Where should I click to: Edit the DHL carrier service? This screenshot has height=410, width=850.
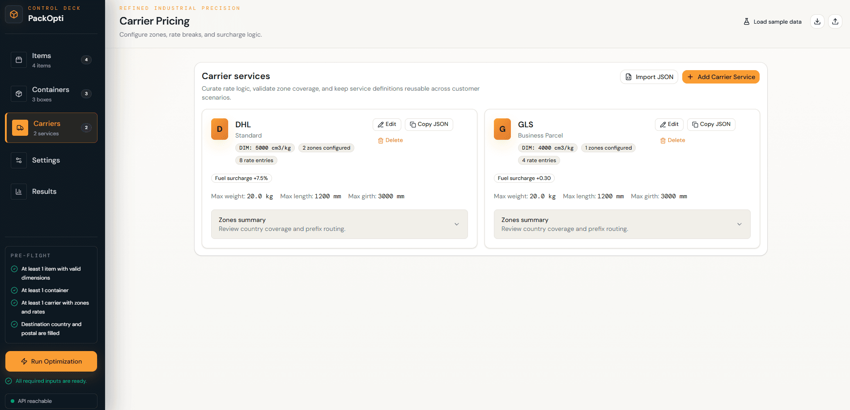pos(387,125)
